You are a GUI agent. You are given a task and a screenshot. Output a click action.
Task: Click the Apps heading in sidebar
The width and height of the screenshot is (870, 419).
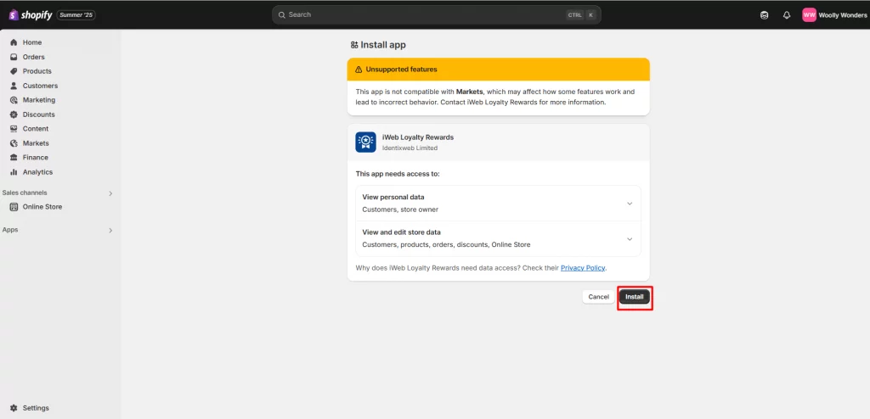pyautogui.click(x=10, y=230)
